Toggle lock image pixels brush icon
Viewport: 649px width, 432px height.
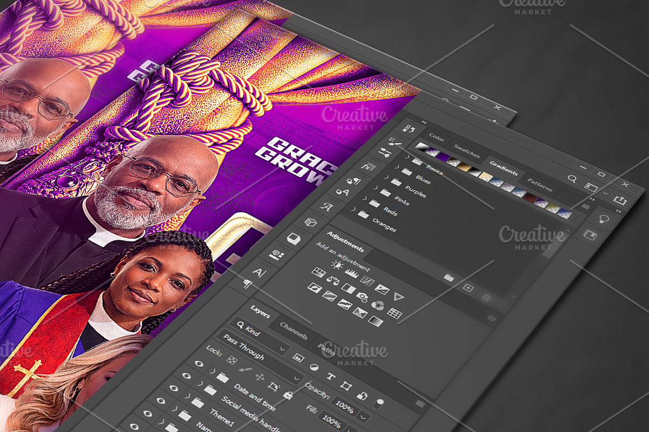pyautogui.click(x=245, y=369)
